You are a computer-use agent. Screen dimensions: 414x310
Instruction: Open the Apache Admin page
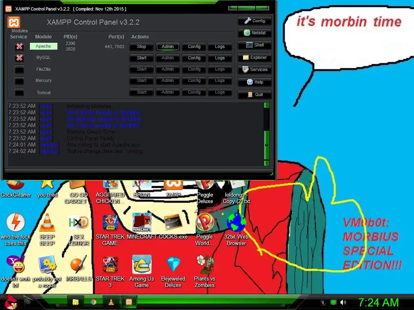(x=168, y=46)
